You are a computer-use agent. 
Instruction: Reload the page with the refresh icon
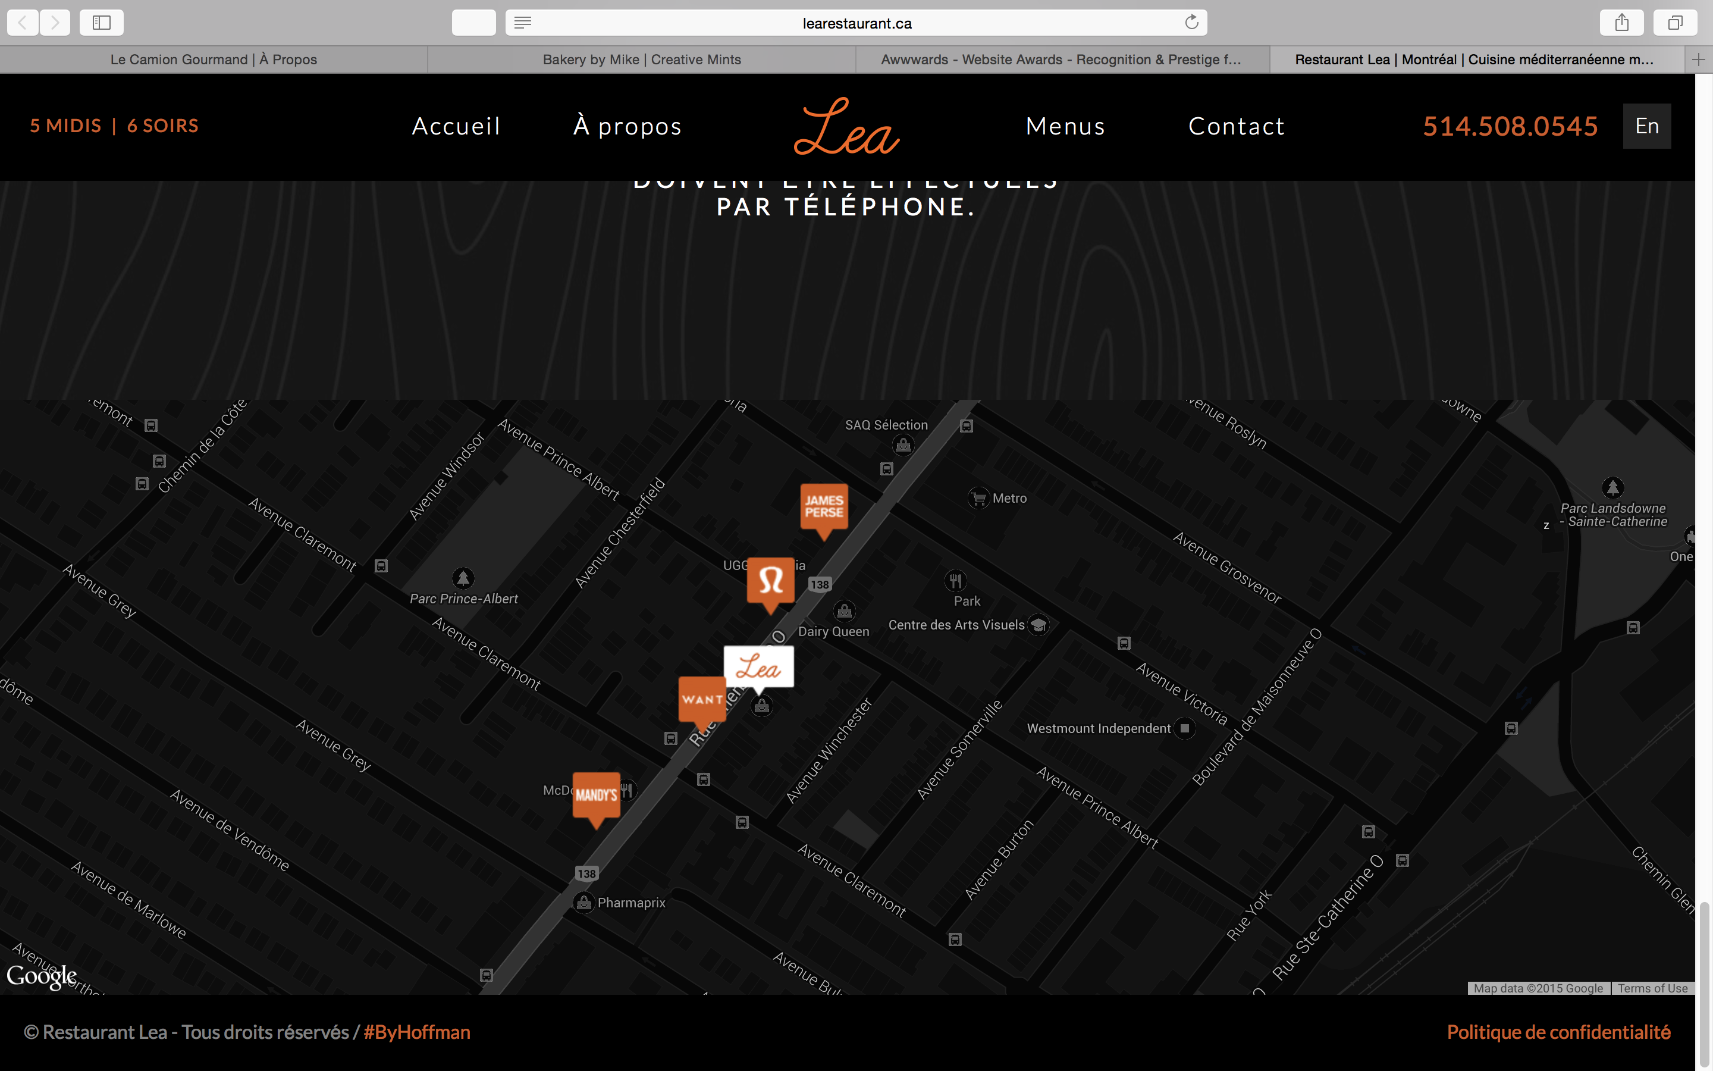pyautogui.click(x=1192, y=23)
